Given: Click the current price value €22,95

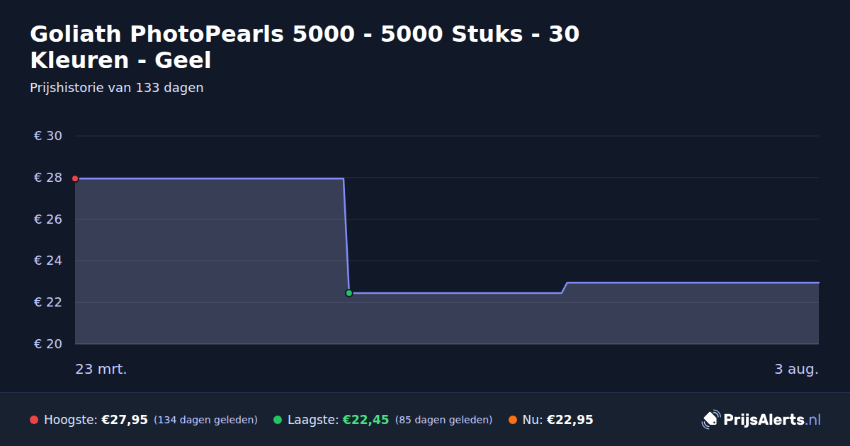Looking at the screenshot, I should pyautogui.click(x=570, y=420).
